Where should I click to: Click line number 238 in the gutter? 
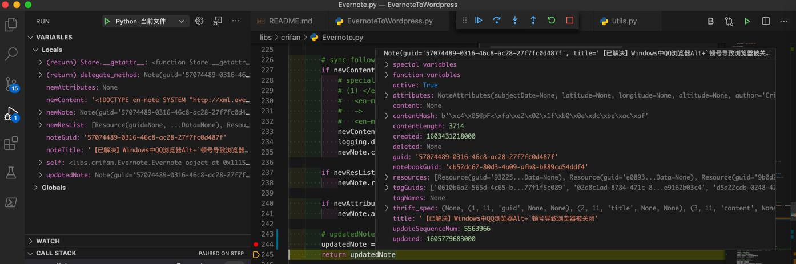[x=267, y=183]
